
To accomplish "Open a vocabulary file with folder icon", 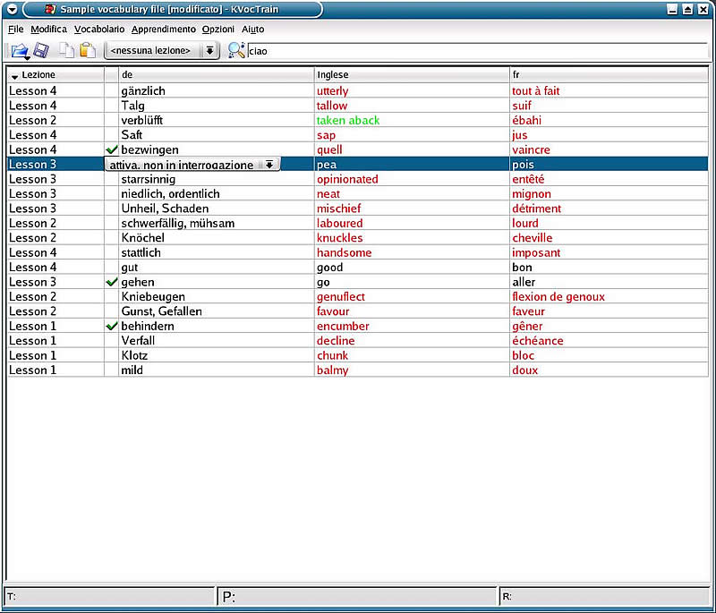I will coord(20,51).
